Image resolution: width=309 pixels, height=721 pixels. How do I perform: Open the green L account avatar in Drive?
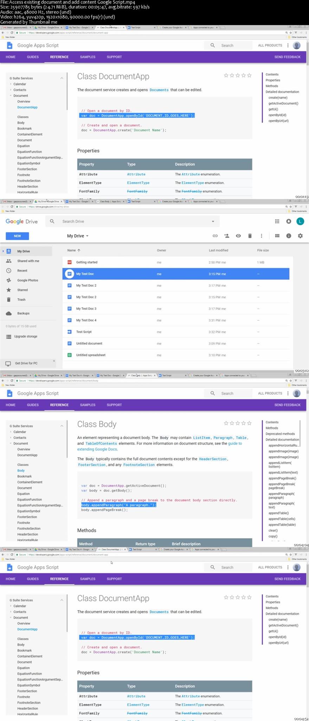[300, 221]
